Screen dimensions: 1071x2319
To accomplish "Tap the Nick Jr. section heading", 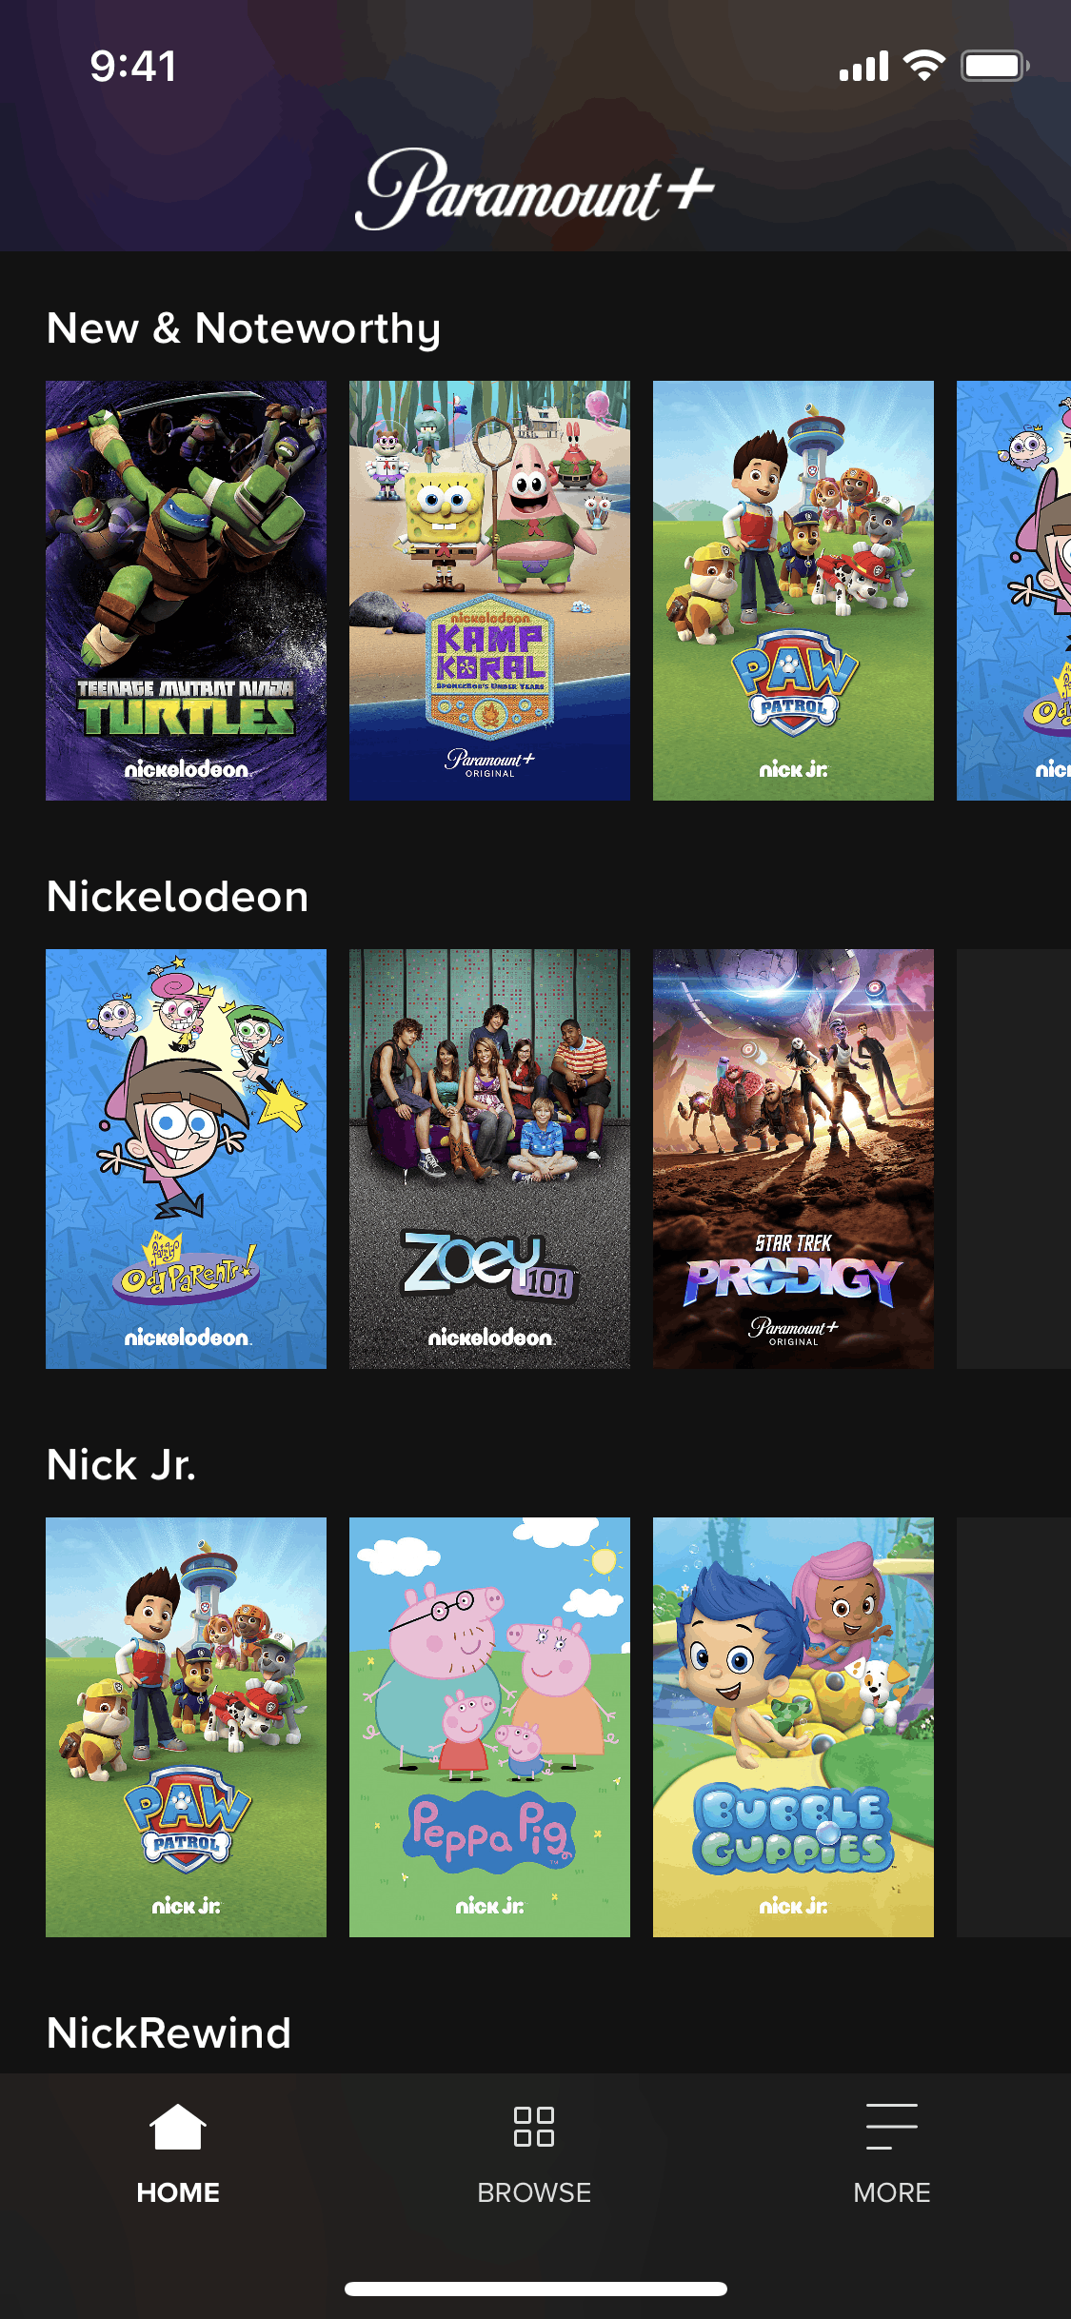I will pyautogui.click(x=121, y=1465).
